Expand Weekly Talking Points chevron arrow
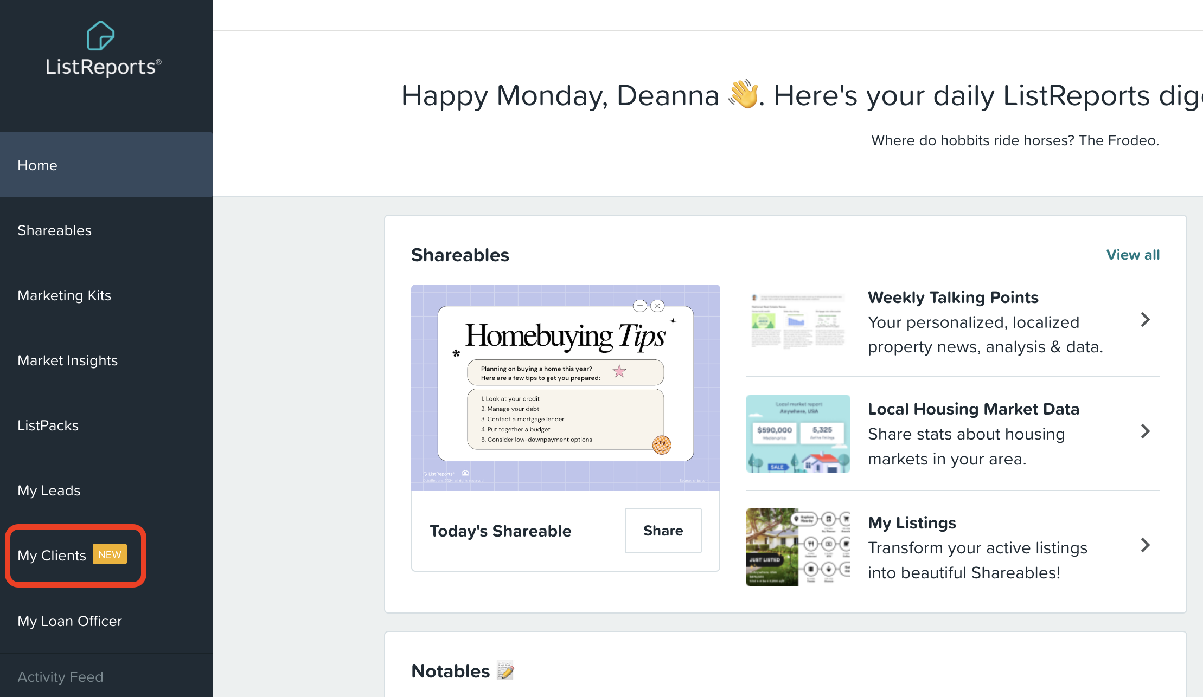1203x697 pixels. (x=1145, y=320)
